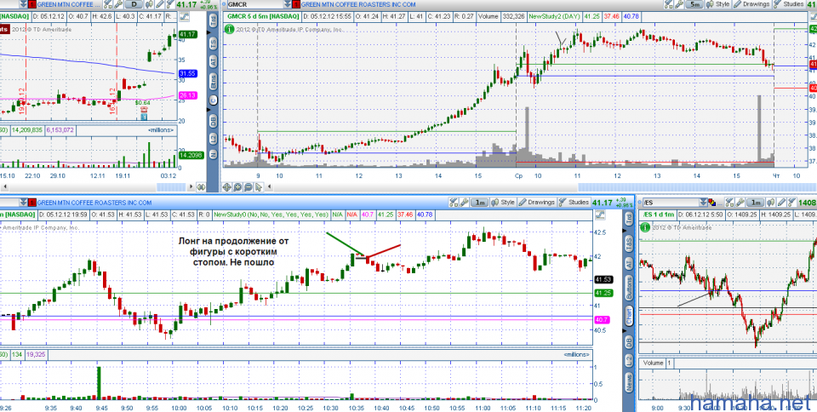
Task: Click pointer cursor tool below the 5m chart
Action: click(259, 187)
